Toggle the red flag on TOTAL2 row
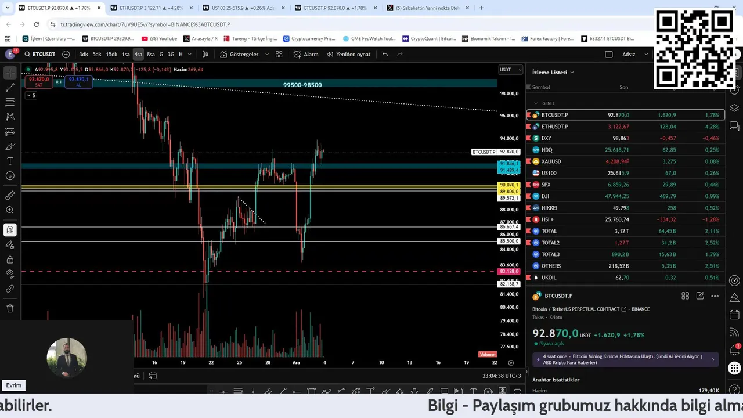Viewport: 743px width, 418px height. [x=528, y=243]
